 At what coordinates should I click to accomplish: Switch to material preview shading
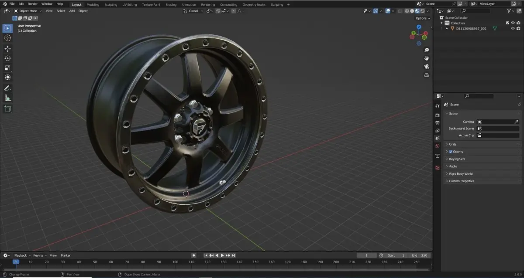click(x=417, y=11)
